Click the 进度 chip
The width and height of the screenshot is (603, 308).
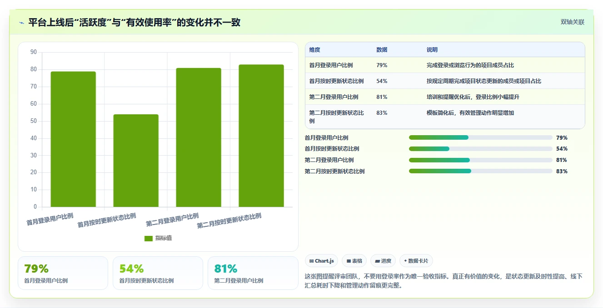[383, 261]
